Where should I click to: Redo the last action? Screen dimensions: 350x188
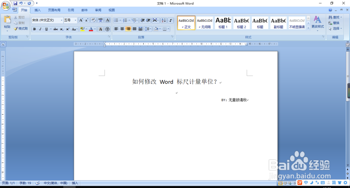pyautogui.click(x=29, y=3)
